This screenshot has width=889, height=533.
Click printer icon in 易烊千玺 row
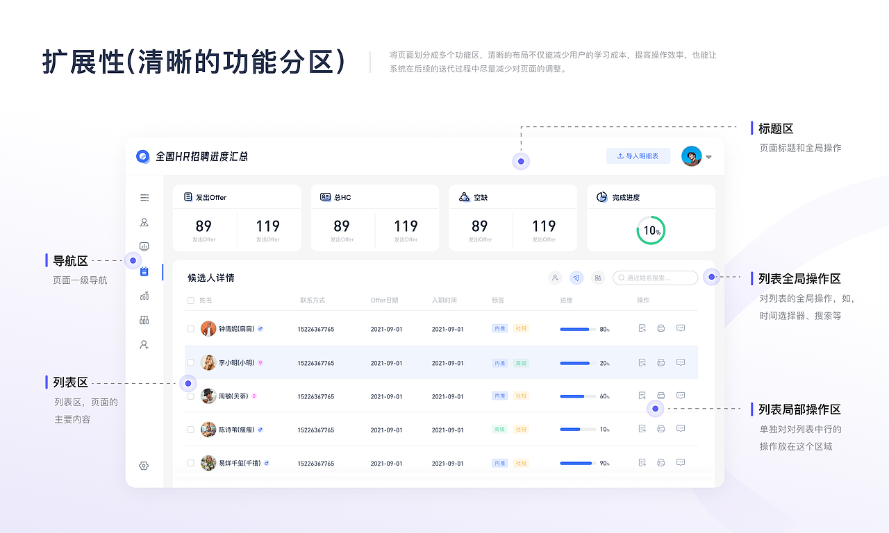pos(661,462)
